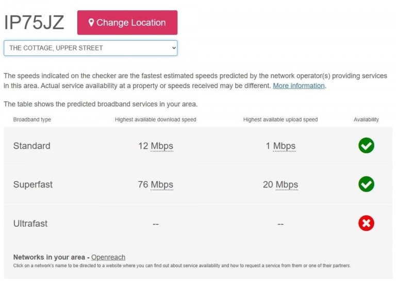Click the address dropdown chevron arrow
This screenshot has height=281, width=396.
tap(174, 48)
